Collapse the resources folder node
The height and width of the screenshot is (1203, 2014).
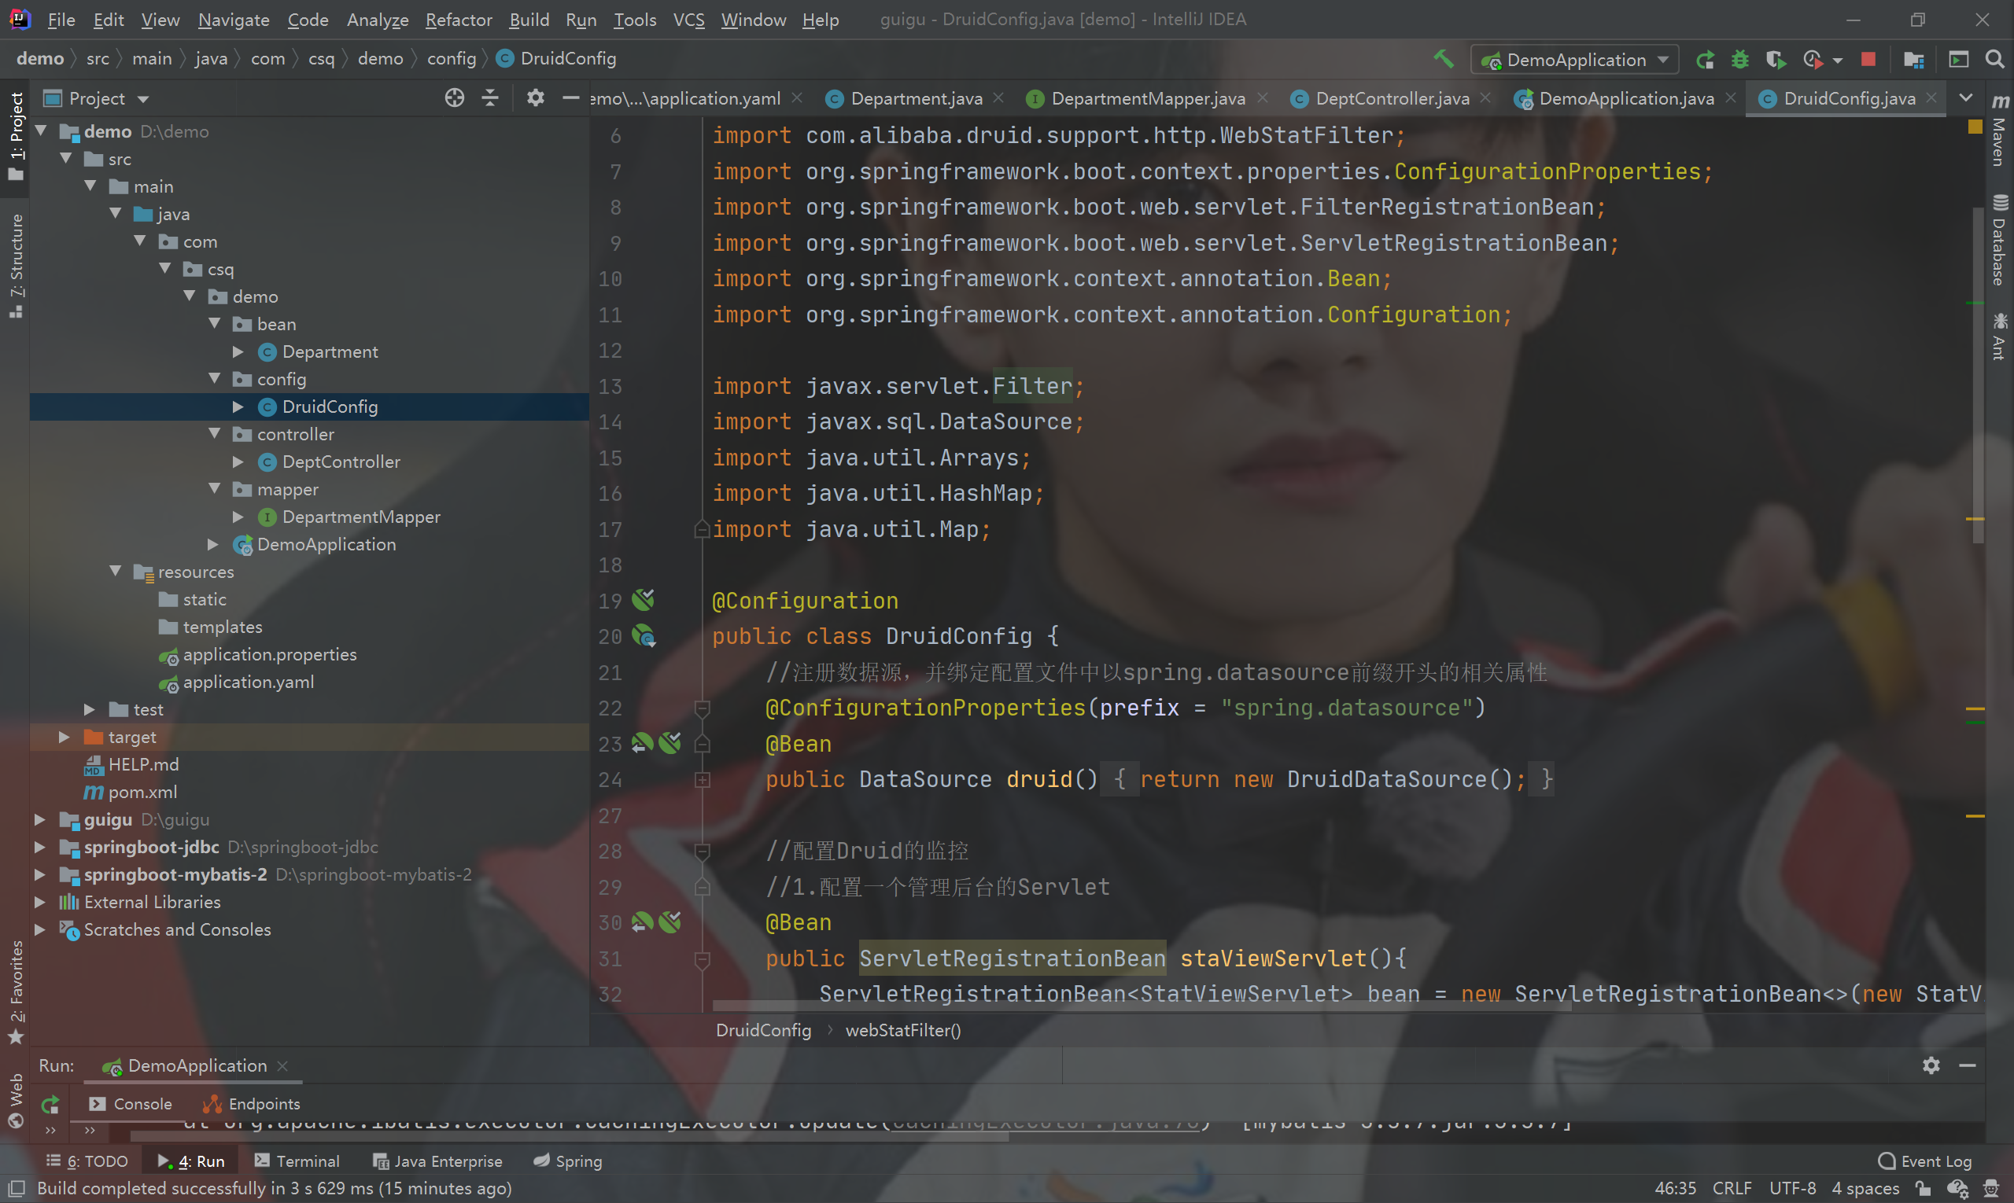click(x=116, y=572)
